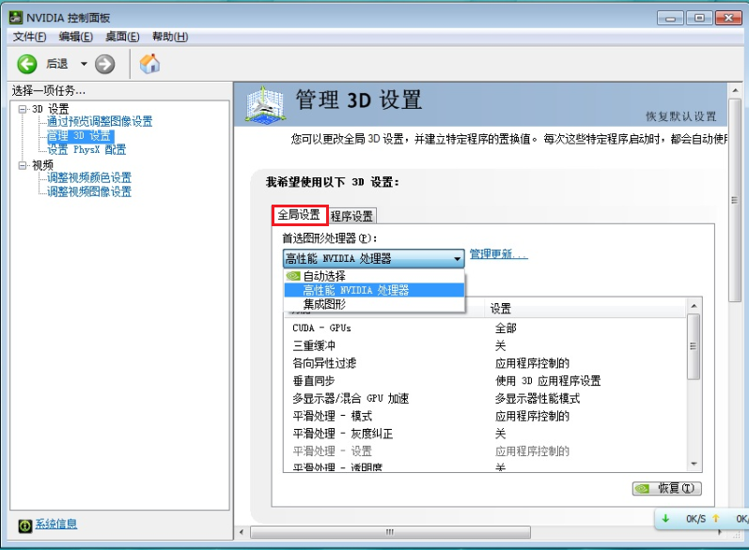Open the 桌面 menu
Image resolution: width=749 pixels, height=550 pixels.
pyautogui.click(x=122, y=37)
